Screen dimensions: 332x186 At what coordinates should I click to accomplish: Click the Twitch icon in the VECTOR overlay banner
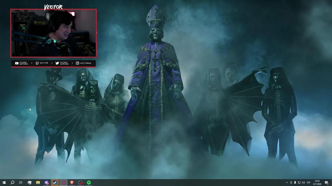pyautogui.click(x=38, y=63)
